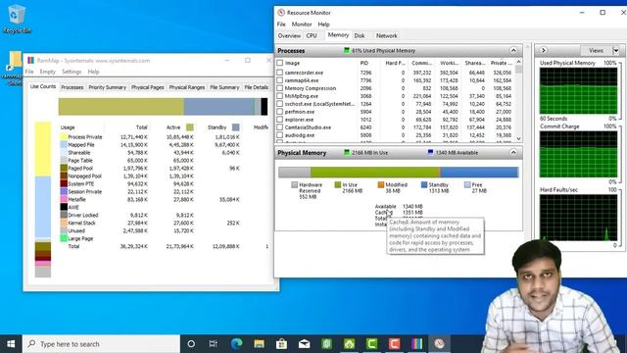Screen dimensions: 627x353
Task: Open Resource Monitor's Help menu
Action: pos(323,24)
